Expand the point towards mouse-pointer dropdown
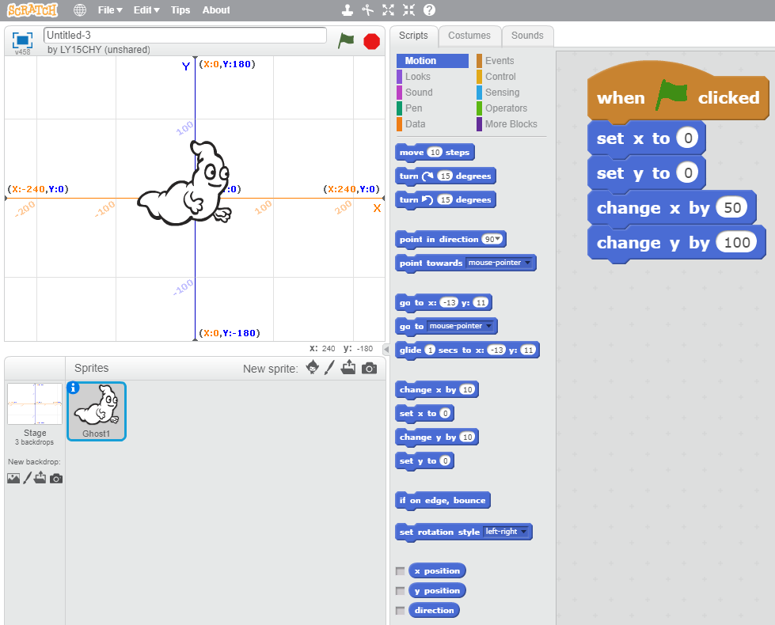The image size is (775, 625). pyautogui.click(x=528, y=263)
